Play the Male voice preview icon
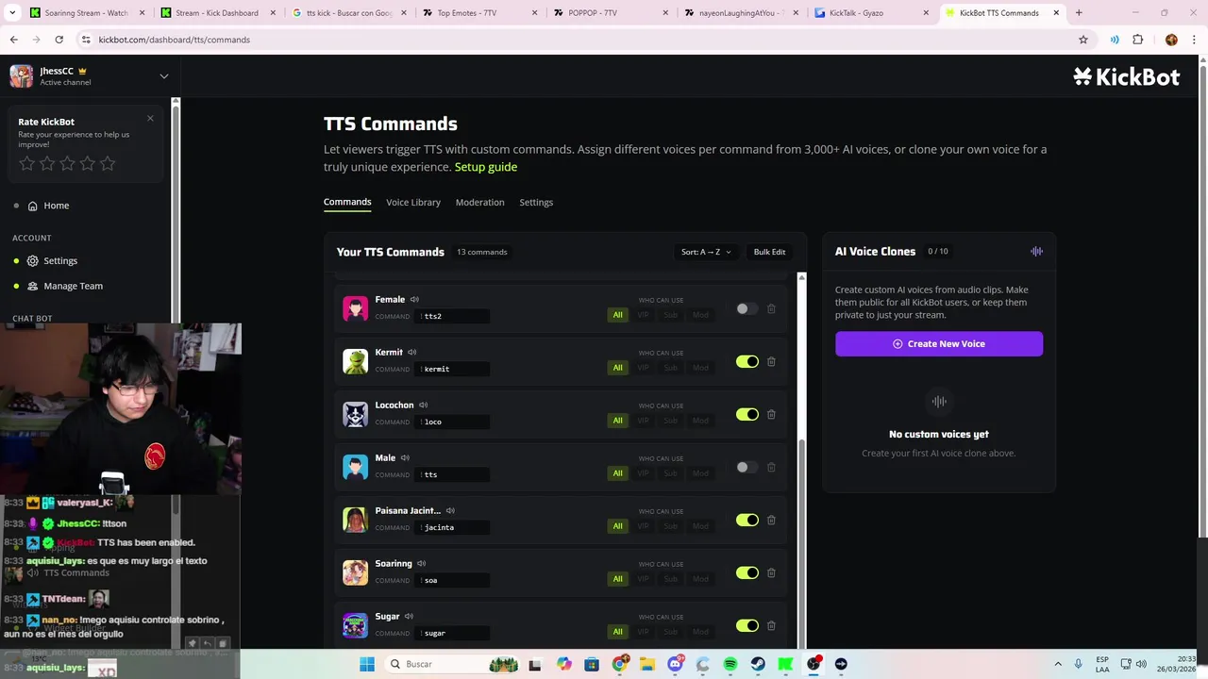 tap(405, 458)
